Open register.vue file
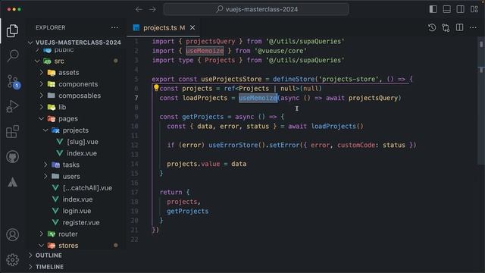 point(81,222)
